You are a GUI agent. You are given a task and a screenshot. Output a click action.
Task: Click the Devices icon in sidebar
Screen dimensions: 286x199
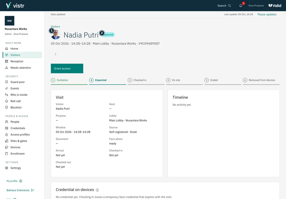7,147
